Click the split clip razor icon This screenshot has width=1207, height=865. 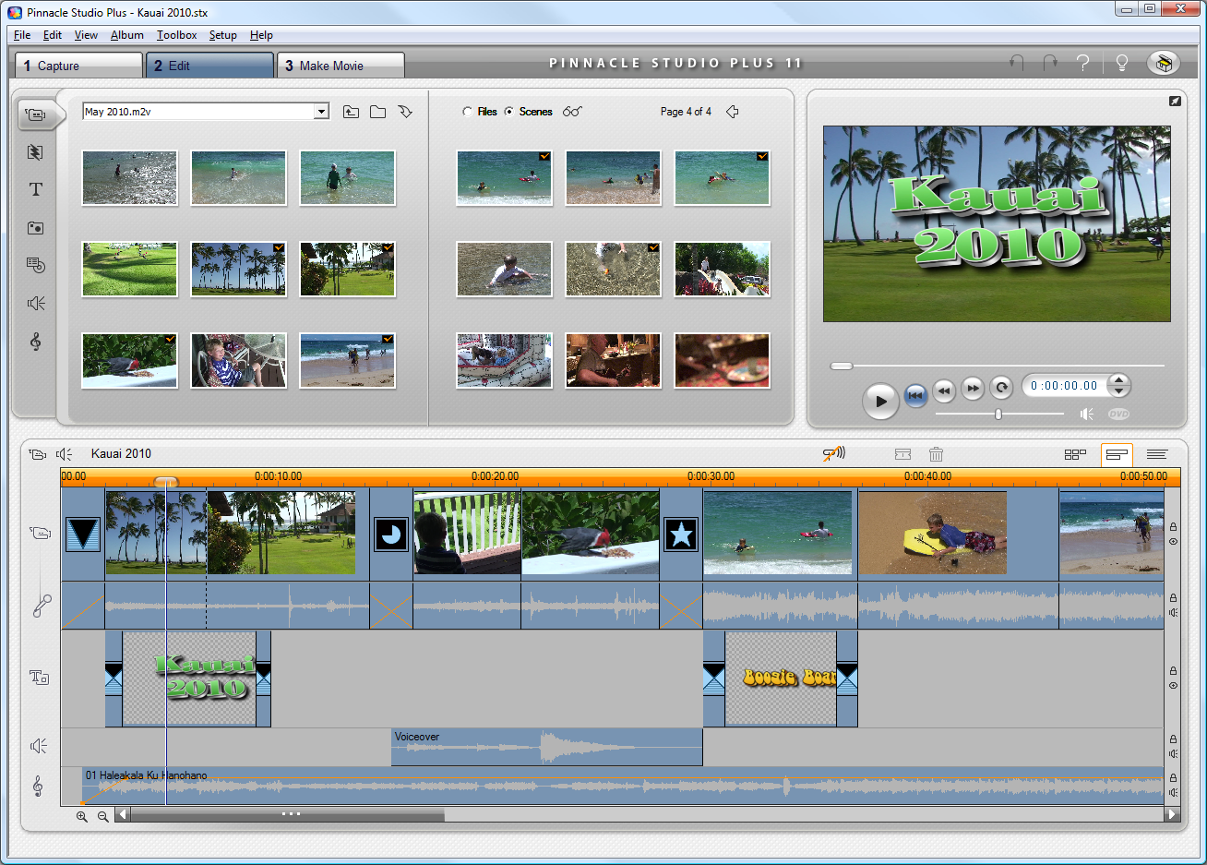902,454
